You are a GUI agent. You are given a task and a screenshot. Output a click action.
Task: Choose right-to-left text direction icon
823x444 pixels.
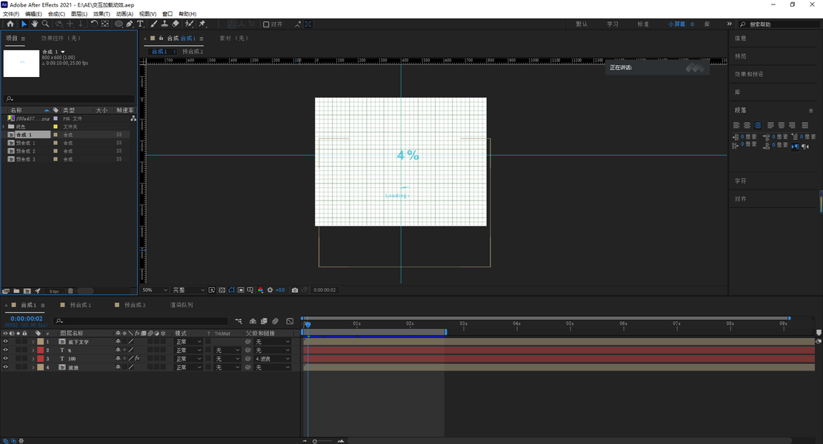(805, 147)
